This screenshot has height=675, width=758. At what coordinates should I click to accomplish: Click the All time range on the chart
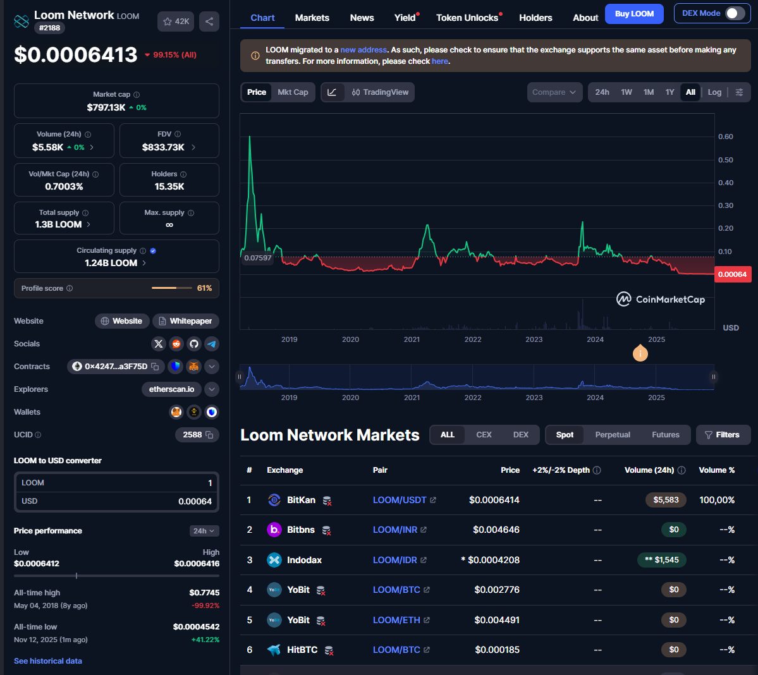point(690,92)
